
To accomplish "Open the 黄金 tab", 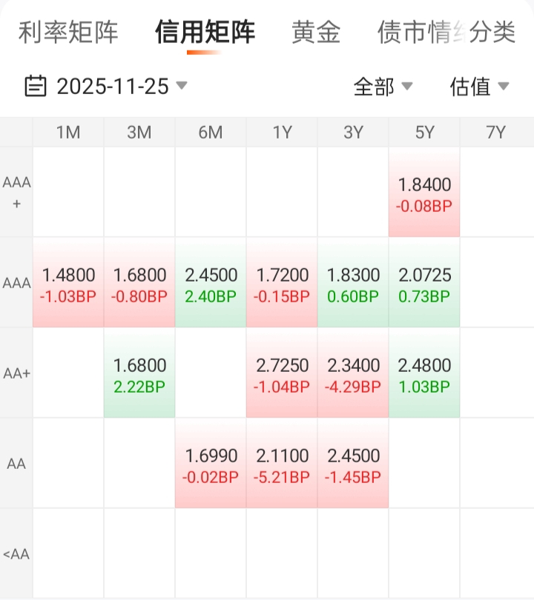I will (316, 33).
